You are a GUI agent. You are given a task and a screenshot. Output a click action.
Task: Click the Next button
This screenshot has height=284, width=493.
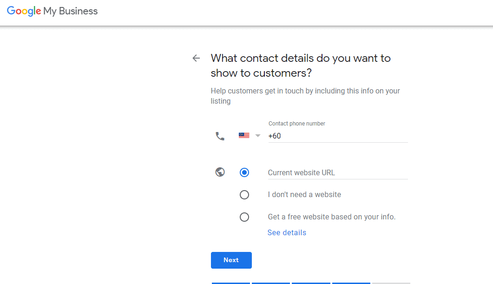[231, 260]
